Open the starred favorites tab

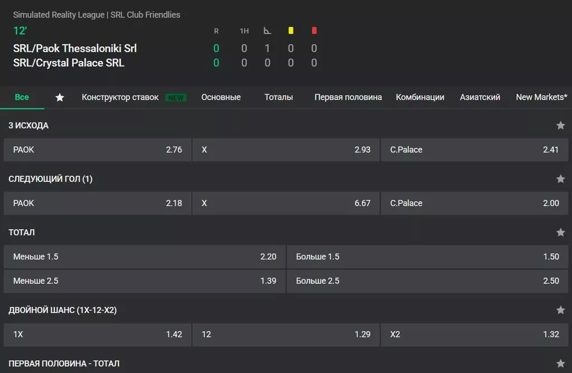tap(60, 98)
